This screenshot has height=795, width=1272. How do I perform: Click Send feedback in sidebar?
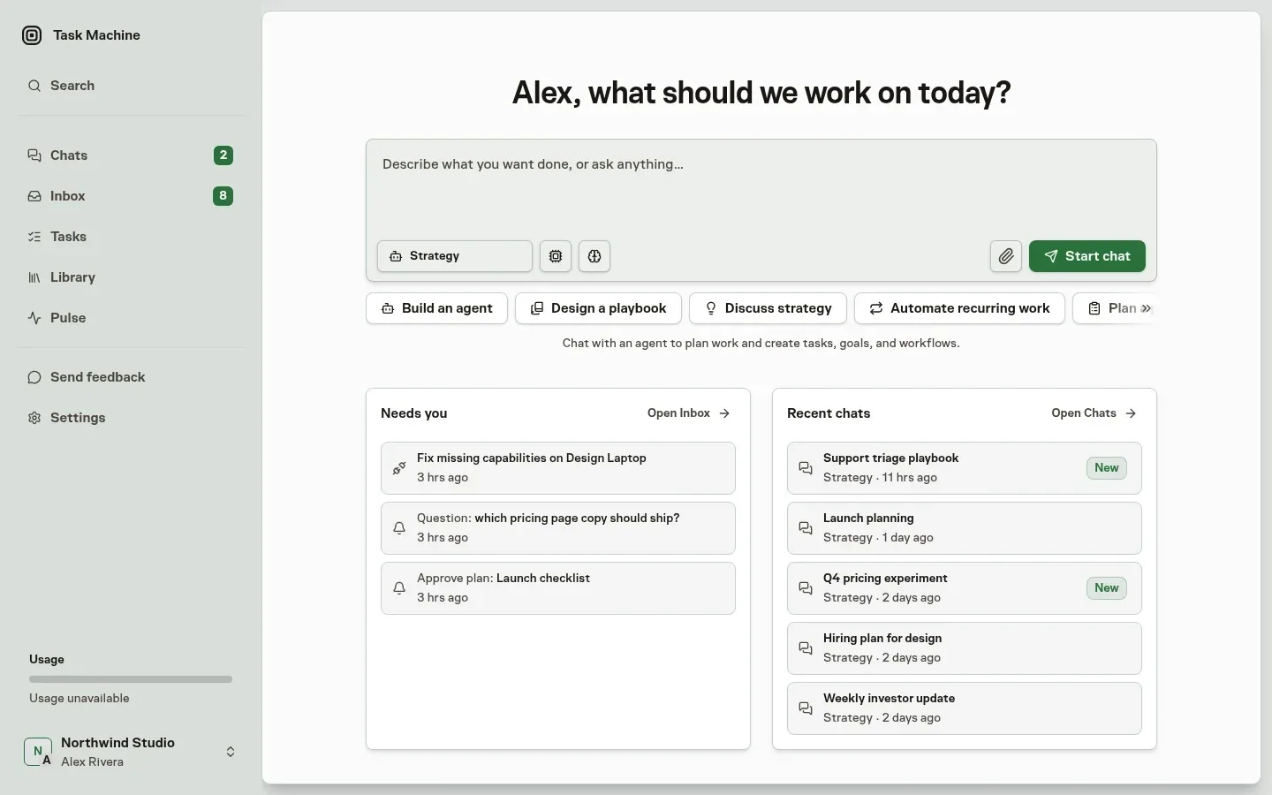point(131,377)
